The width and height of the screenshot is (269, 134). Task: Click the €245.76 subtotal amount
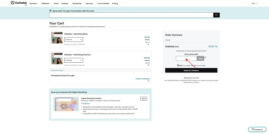213,46
